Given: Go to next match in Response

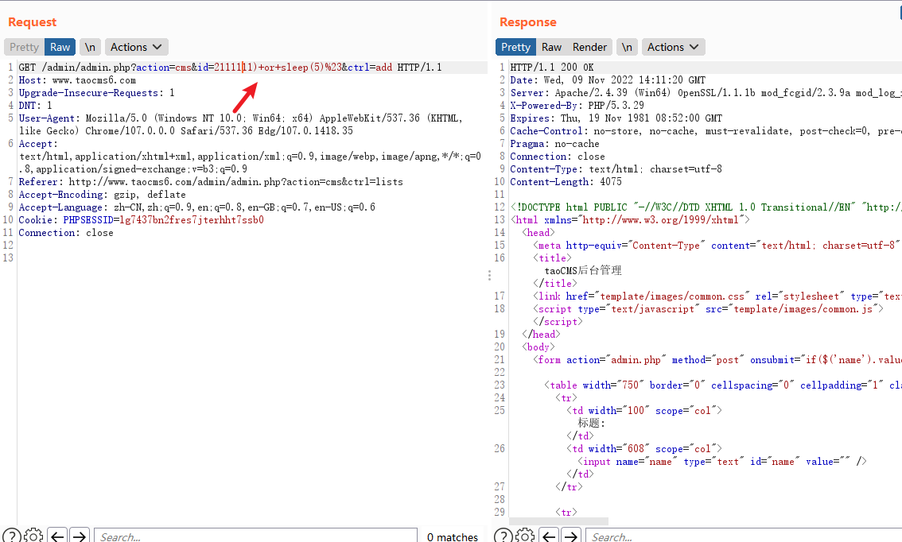Looking at the screenshot, I should coord(571,536).
